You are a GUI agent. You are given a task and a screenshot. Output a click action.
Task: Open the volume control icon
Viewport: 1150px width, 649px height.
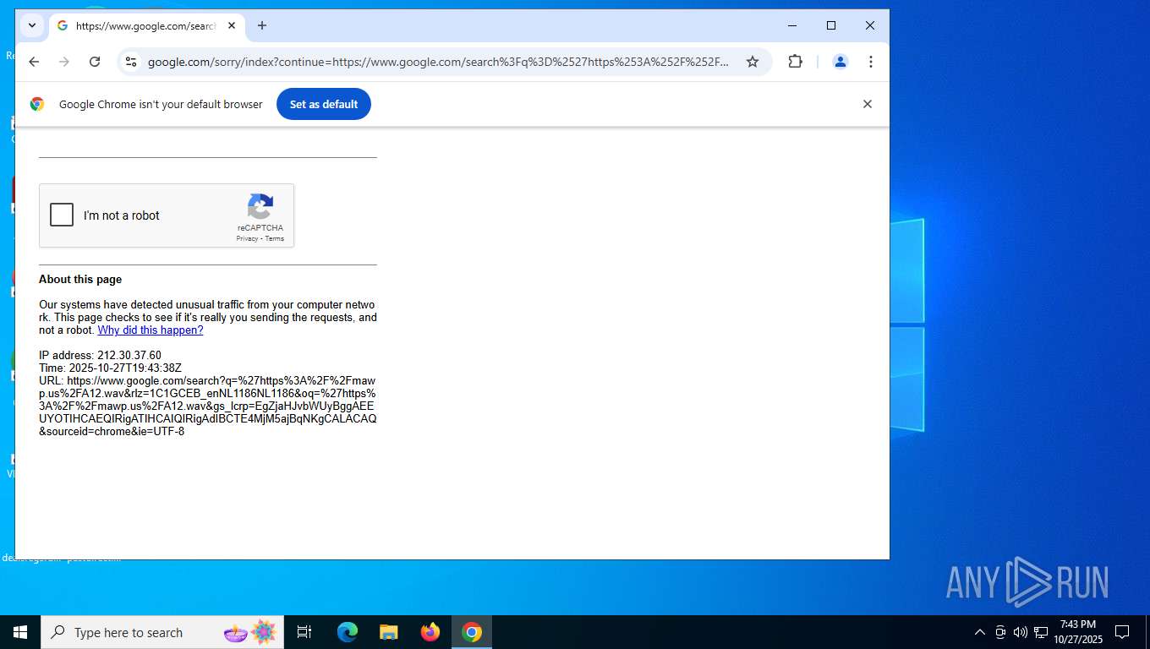point(1020,632)
